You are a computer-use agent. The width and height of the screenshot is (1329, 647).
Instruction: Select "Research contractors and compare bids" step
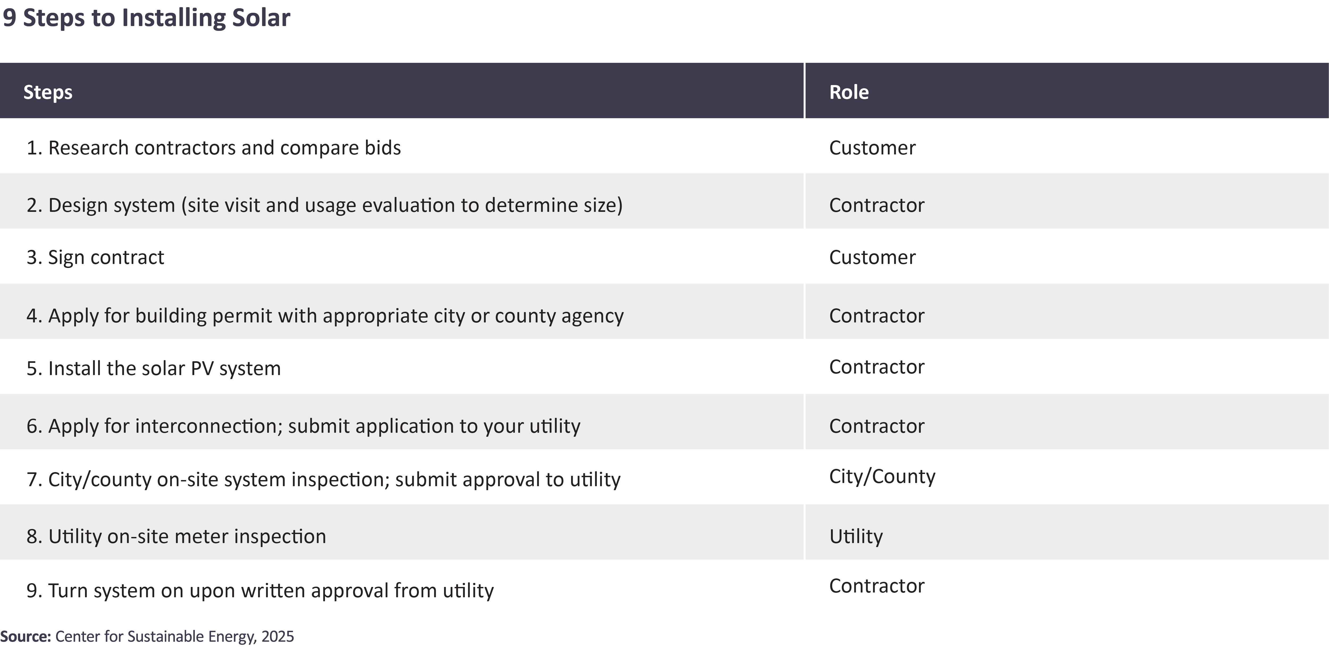pyautogui.click(x=214, y=148)
